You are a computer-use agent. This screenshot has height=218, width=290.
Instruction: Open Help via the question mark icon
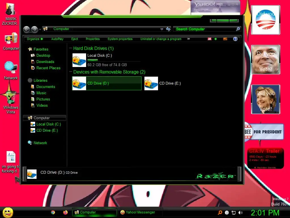tap(235, 39)
